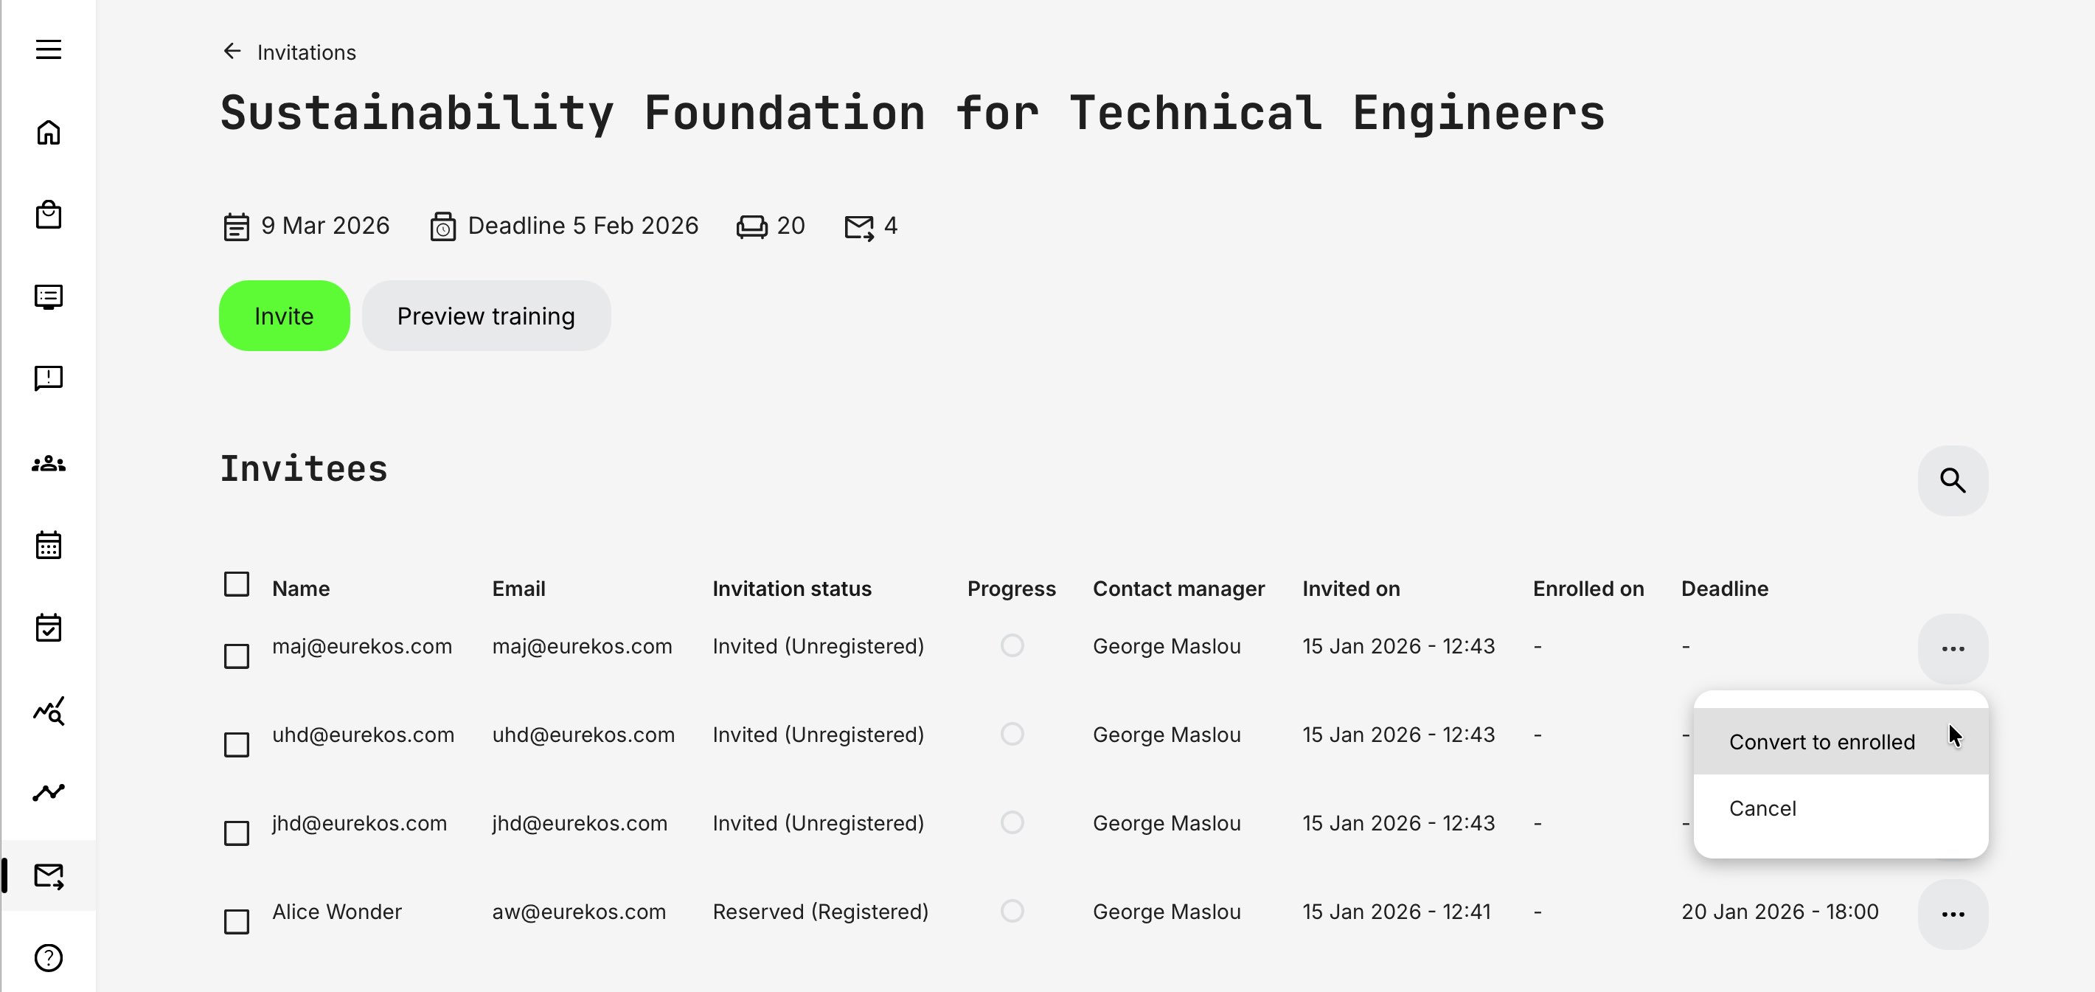2095x992 pixels.
Task: Click the Preview training button
Action: 485,316
